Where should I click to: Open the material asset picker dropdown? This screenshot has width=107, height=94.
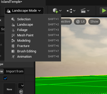[x=21, y=86]
